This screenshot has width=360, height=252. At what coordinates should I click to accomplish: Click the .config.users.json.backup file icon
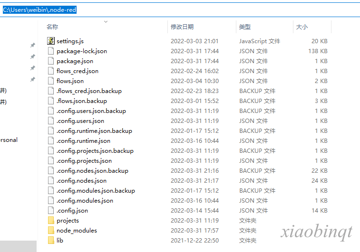point(51,111)
